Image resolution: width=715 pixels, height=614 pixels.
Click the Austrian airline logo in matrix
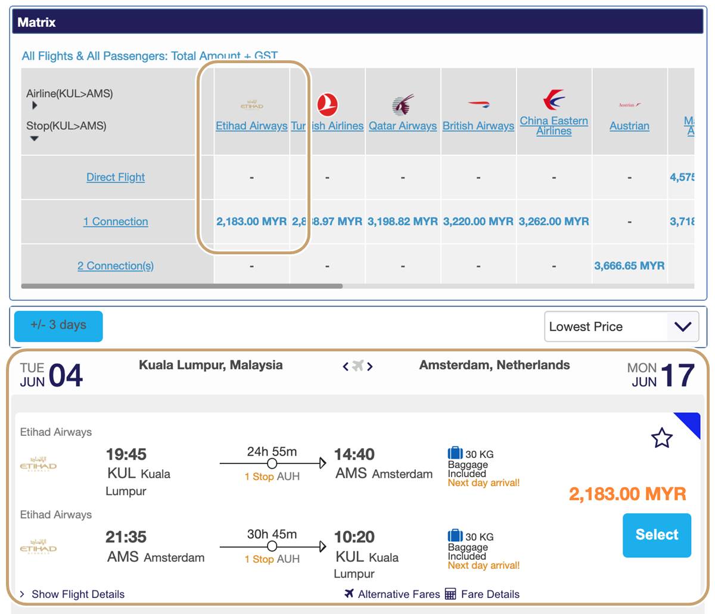pyautogui.click(x=630, y=105)
